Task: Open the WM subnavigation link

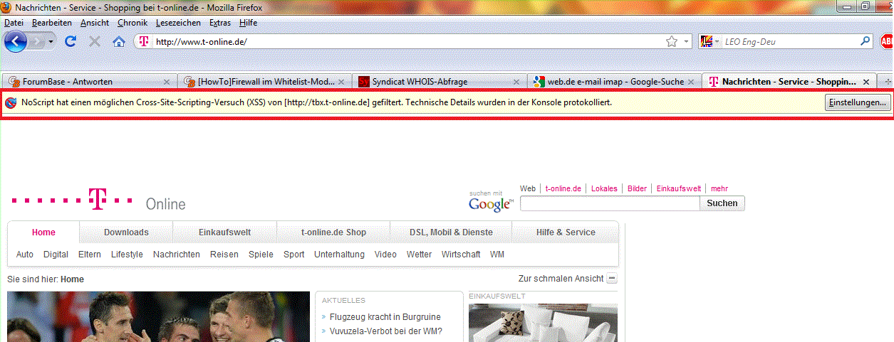Action: point(497,254)
